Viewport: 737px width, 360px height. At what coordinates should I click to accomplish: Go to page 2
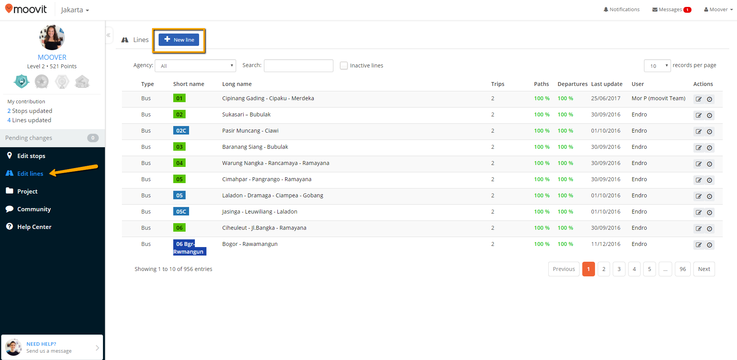click(604, 269)
